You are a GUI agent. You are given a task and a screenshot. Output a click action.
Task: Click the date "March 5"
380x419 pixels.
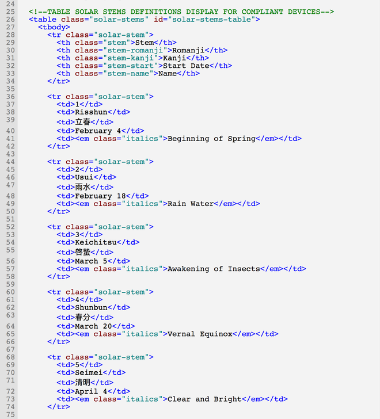click(x=91, y=261)
